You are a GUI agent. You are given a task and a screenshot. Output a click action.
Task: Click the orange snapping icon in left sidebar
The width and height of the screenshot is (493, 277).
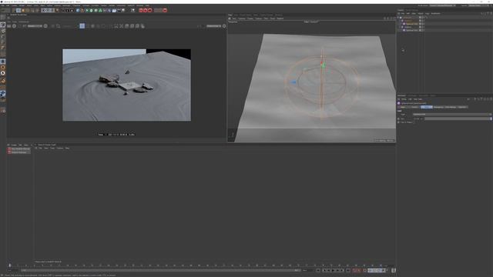point(3,81)
